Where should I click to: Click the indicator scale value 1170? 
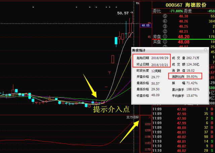point(147,149)
